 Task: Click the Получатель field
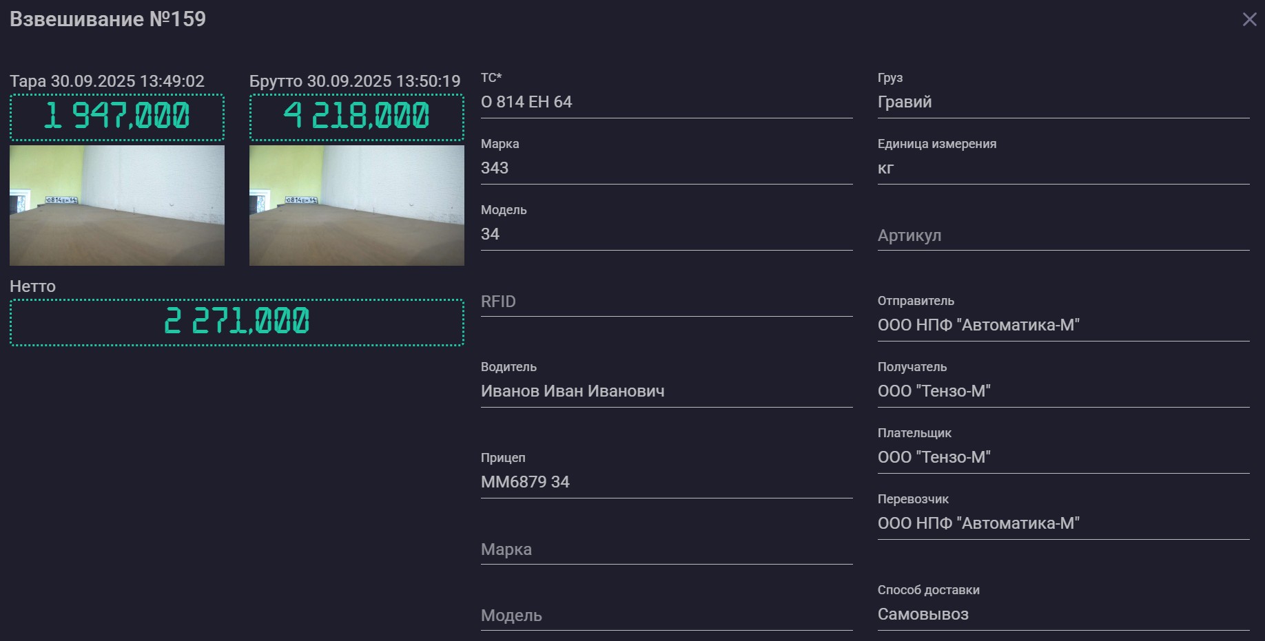coord(1063,391)
